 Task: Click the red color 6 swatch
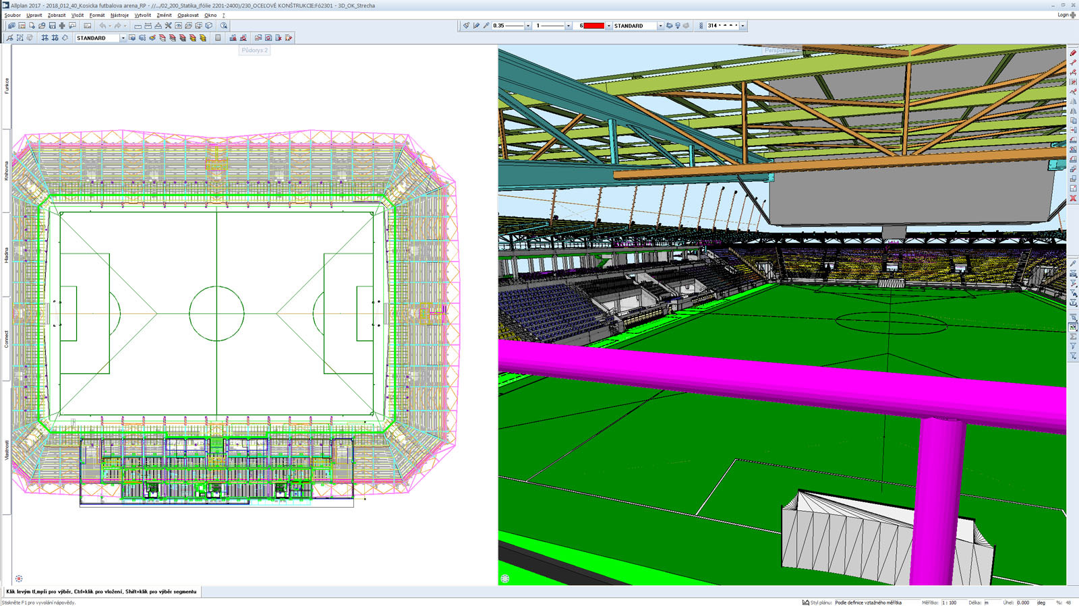pyautogui.click(x=593, y=26)
